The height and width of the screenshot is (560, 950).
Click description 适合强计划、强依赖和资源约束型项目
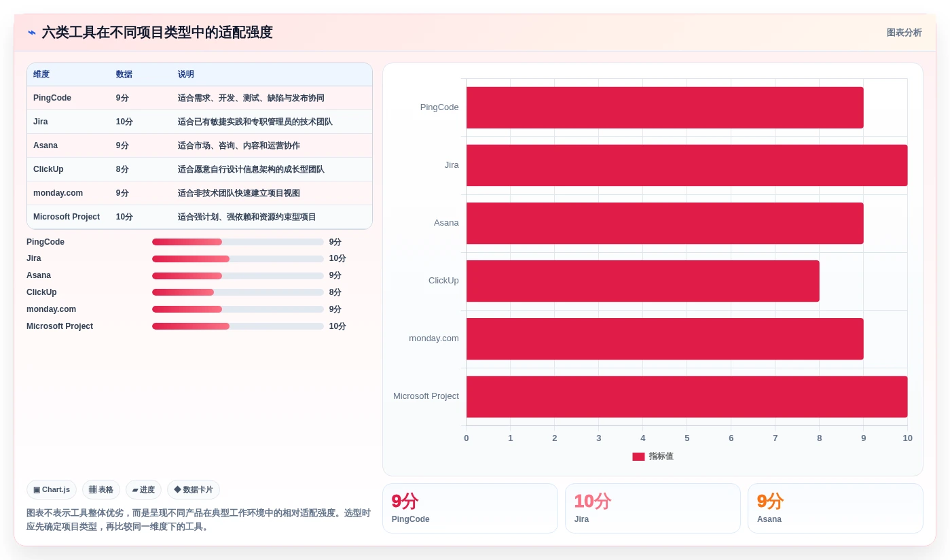pos(247,217)
